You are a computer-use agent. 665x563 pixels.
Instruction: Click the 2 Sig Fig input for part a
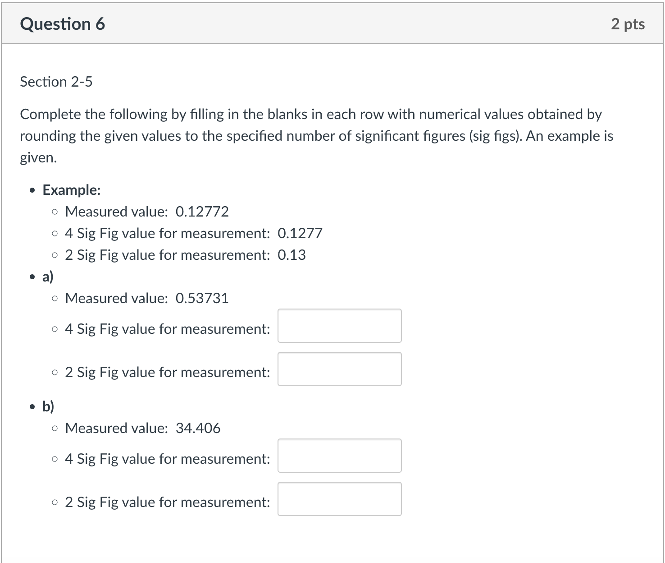(339, 369)
